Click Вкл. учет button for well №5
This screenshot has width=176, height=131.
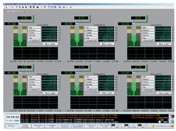pos(107,93)
